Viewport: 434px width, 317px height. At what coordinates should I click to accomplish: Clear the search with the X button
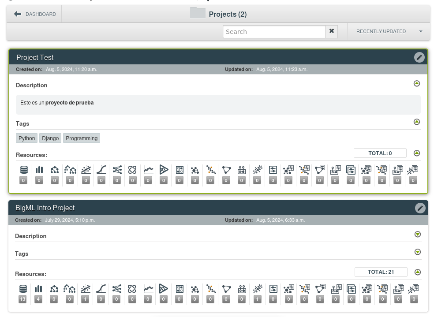tap(332, 32)
